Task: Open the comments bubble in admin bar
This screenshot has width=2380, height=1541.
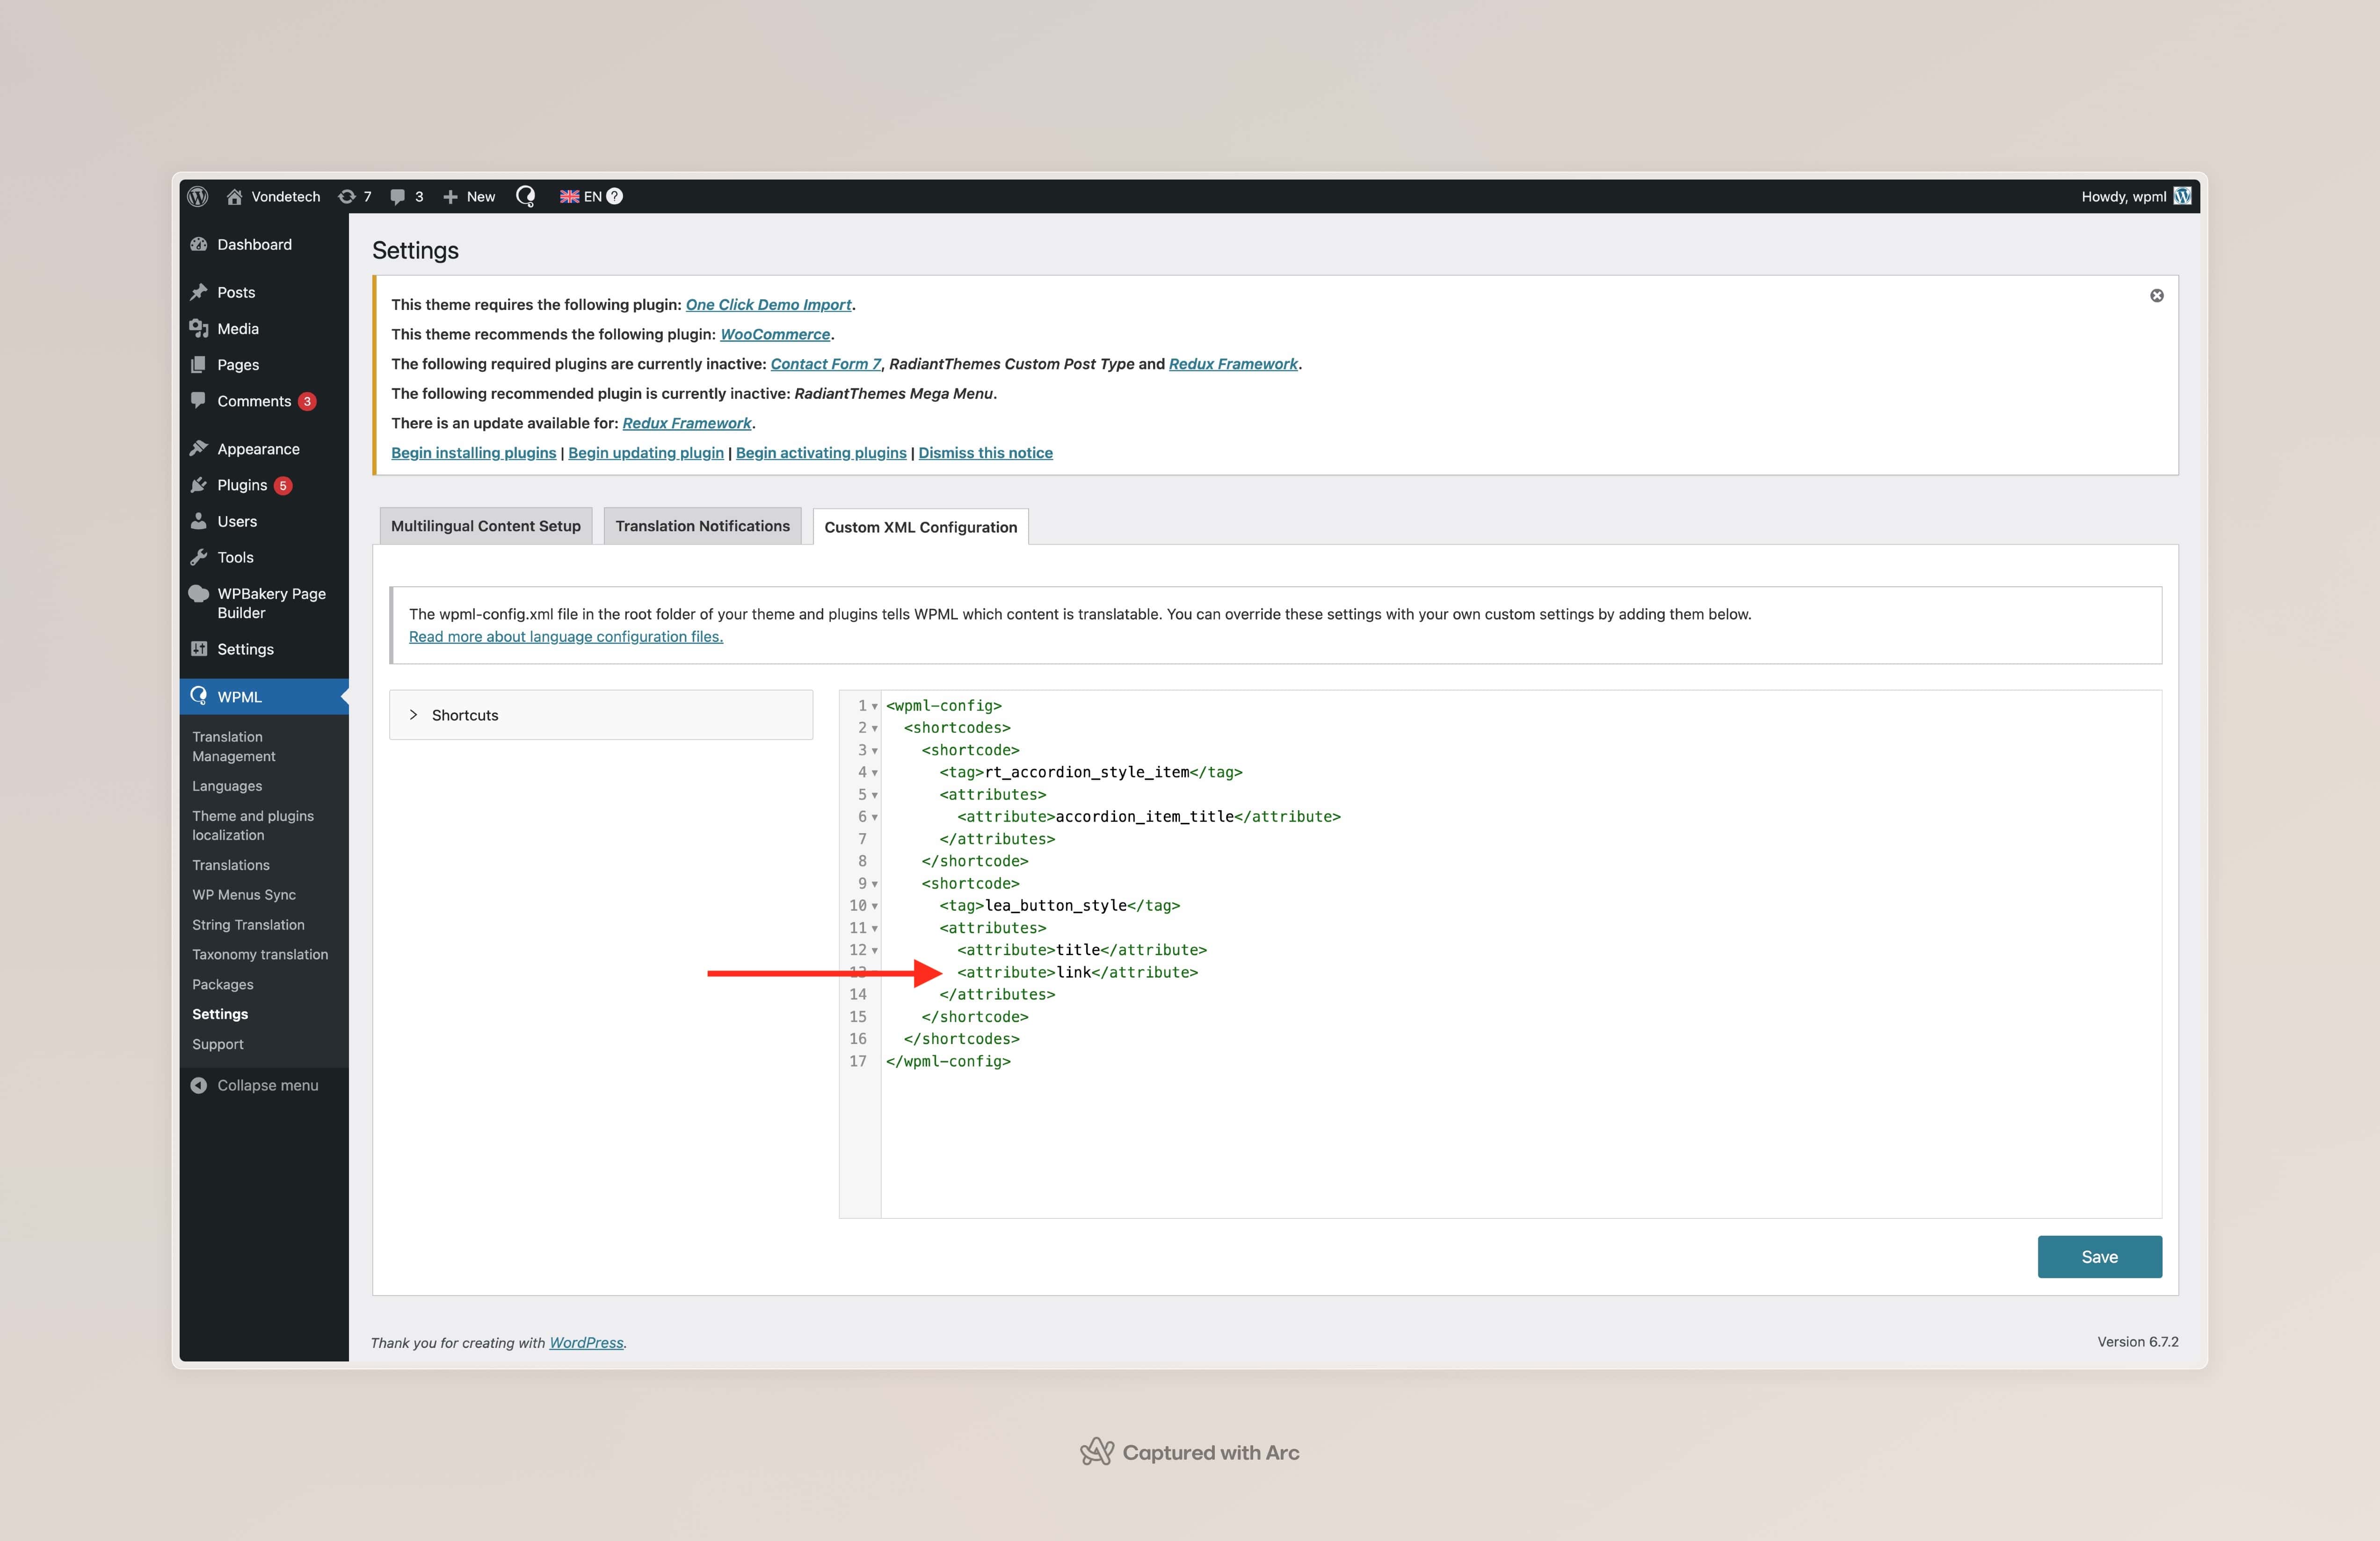Action: 397,197
